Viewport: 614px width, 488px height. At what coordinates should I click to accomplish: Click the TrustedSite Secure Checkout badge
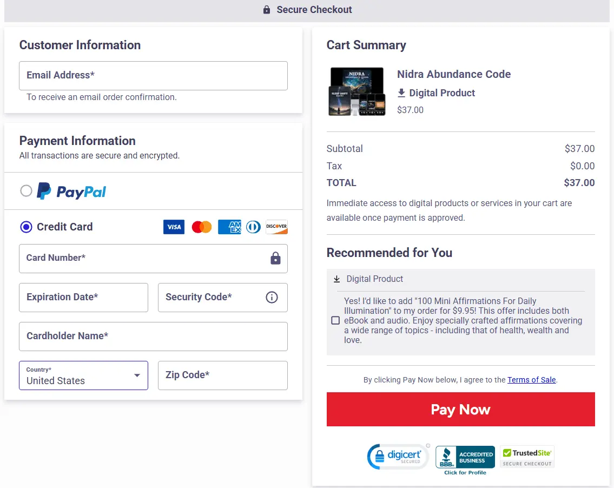[x=527, y=457]
